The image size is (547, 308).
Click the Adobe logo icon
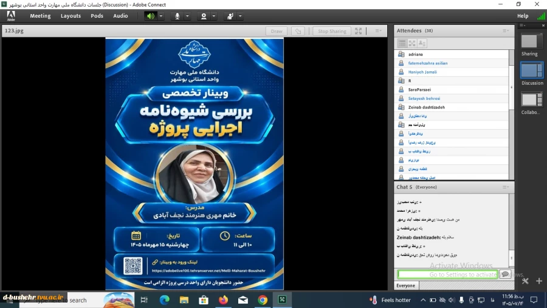click(x=11, y=16)
